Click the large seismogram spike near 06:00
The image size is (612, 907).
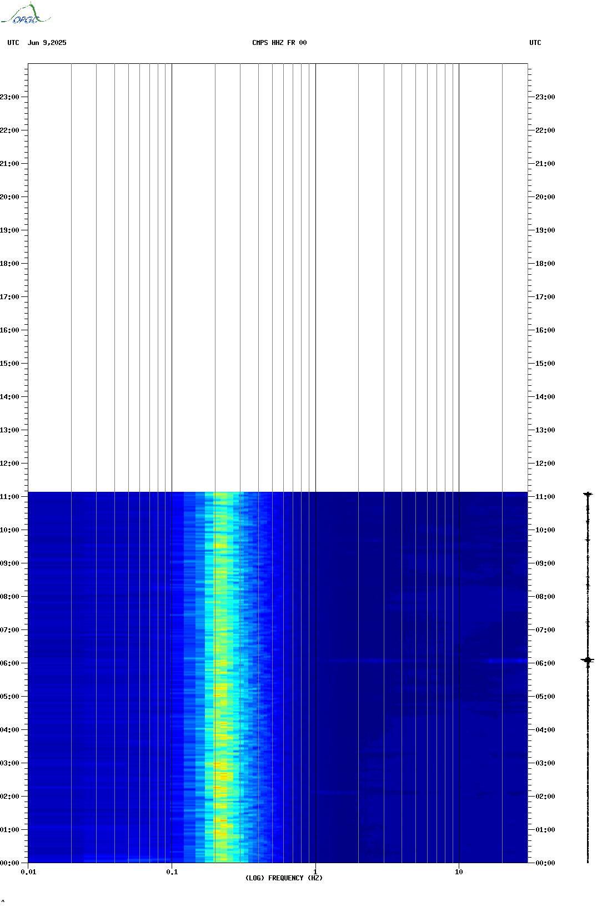tap(588, 660)
